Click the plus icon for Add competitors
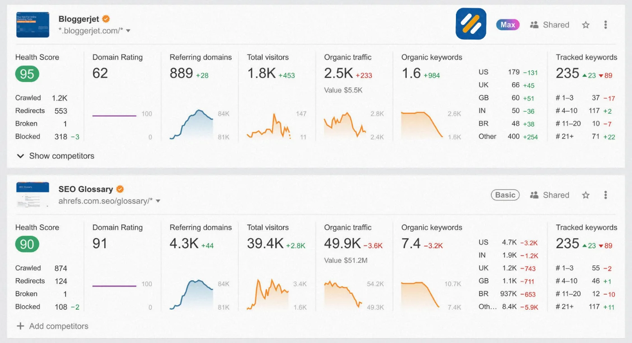Screen dimensions: 632x343 coord(20,326)
